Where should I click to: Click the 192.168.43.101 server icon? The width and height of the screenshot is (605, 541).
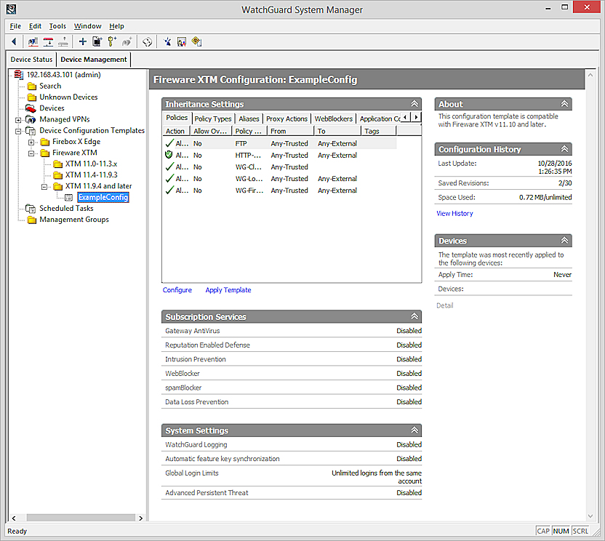[x=18, y=75]
